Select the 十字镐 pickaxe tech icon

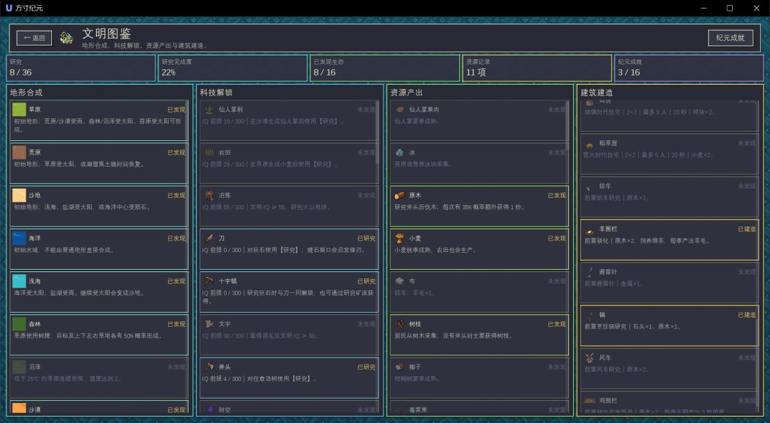(x=209, y=281)
